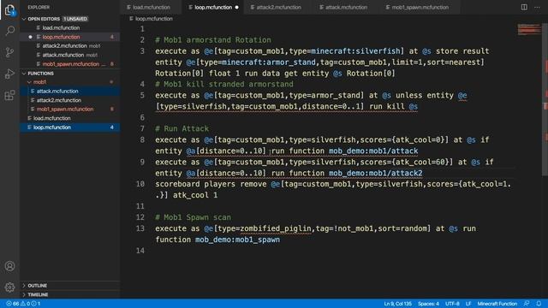Click Ln 9, Col 135 cursor position

[397, 304]
